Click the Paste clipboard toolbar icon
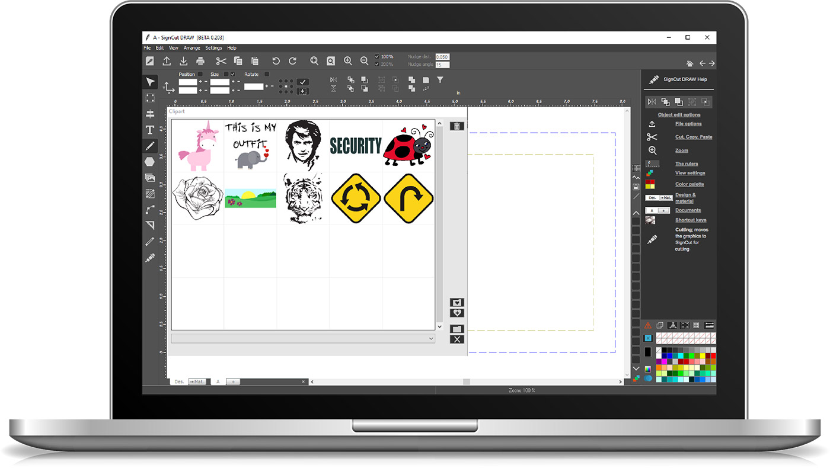 point(254,61)
